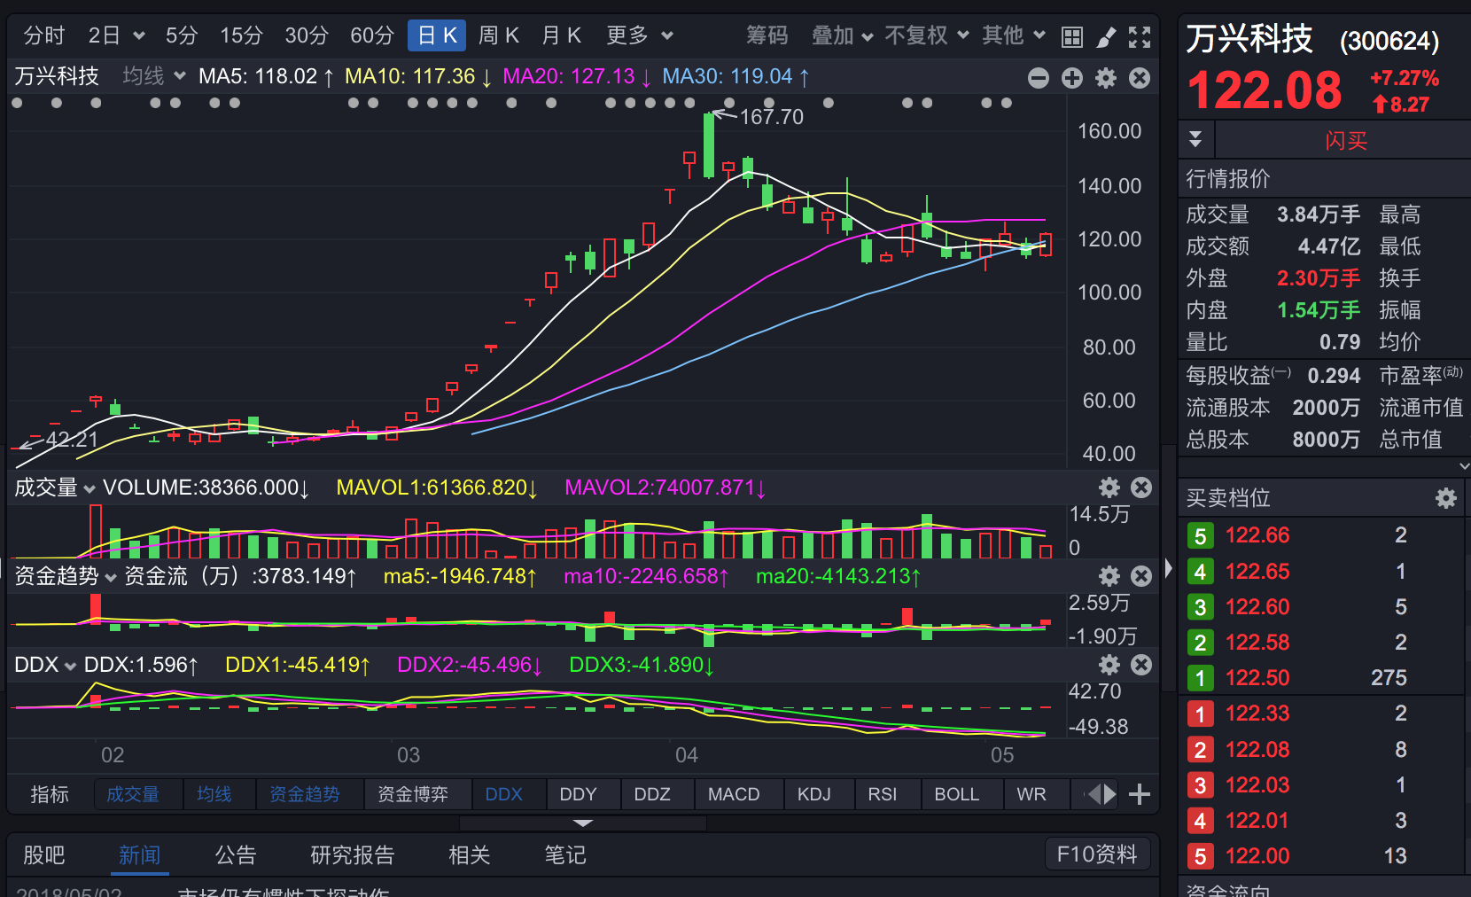The width and height of the screenshot is (1471, 897).
Task: Select the drawing pencil tool icon
Action: pyautogui.click(x=1106, y=36)
